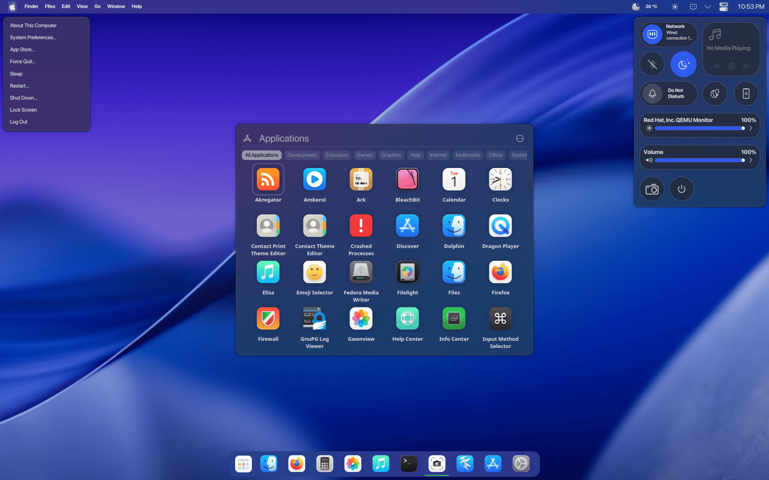Launch Firefox from the Applications grid
This screenshot has width=769, height=480.
click(500, 272)
